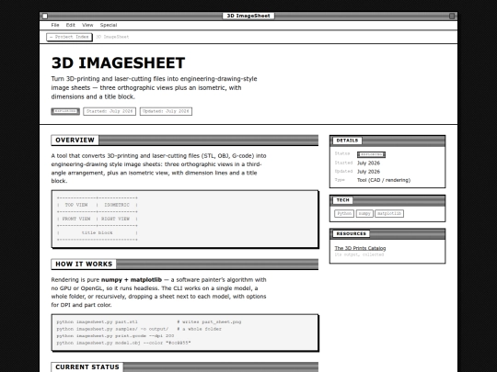The height and width of the screenshot is (372, 497).
Task: Click the 'Started: July 2026' badge
Action: pos(110,111)
